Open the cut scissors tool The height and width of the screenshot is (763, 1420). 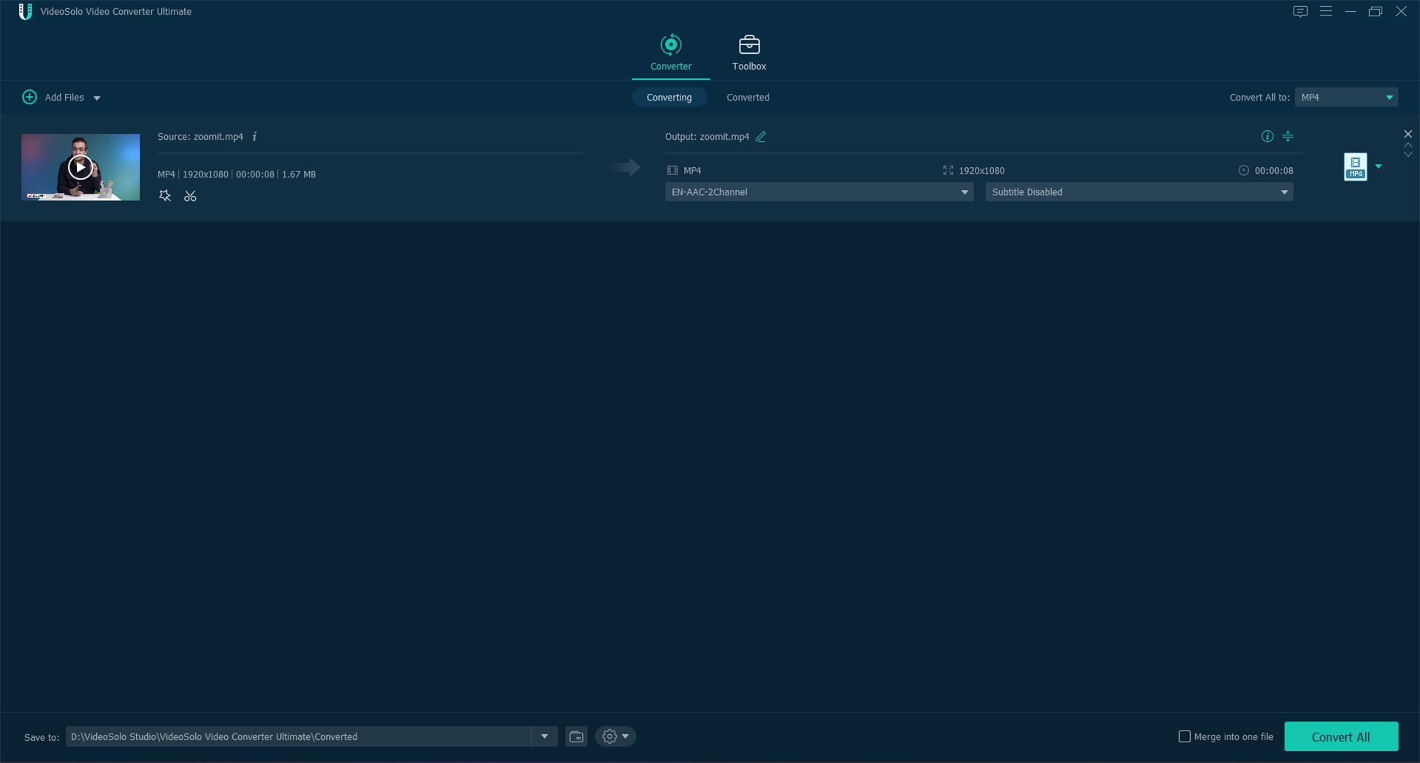pos(190,196)
